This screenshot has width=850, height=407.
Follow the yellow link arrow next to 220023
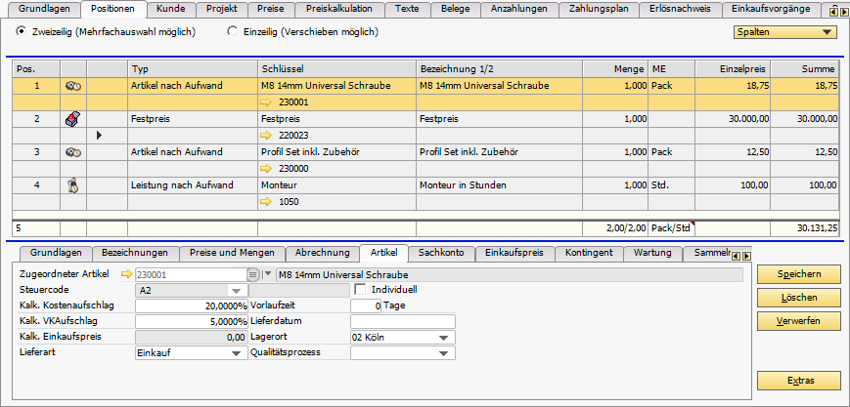click(266, 136)
